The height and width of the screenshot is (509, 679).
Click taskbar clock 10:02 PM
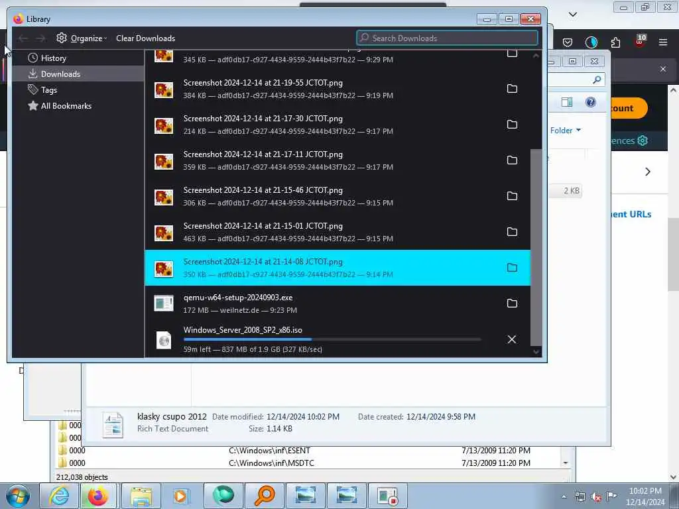(645, 496)
